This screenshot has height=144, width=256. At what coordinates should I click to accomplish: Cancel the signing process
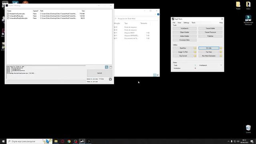(x=100, y=73)
